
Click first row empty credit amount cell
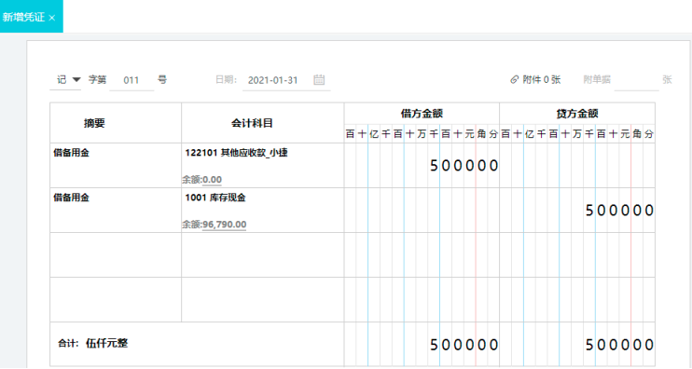[577, 165]
